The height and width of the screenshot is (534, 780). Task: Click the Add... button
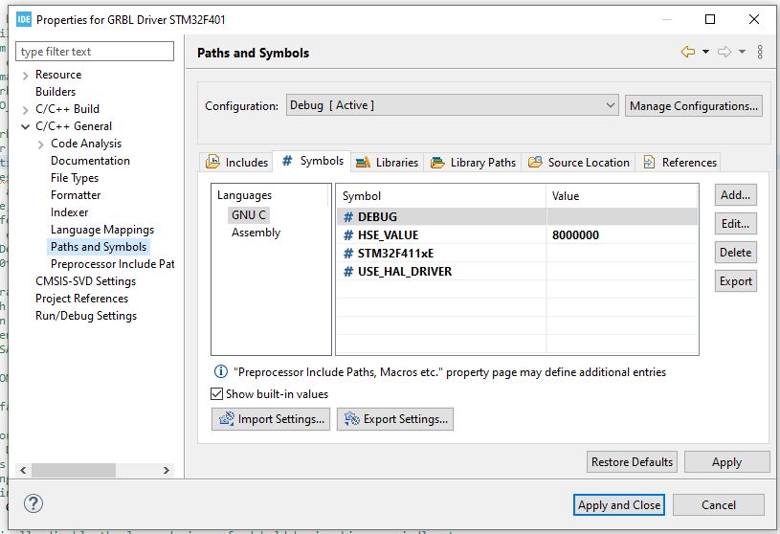[735, 195]
